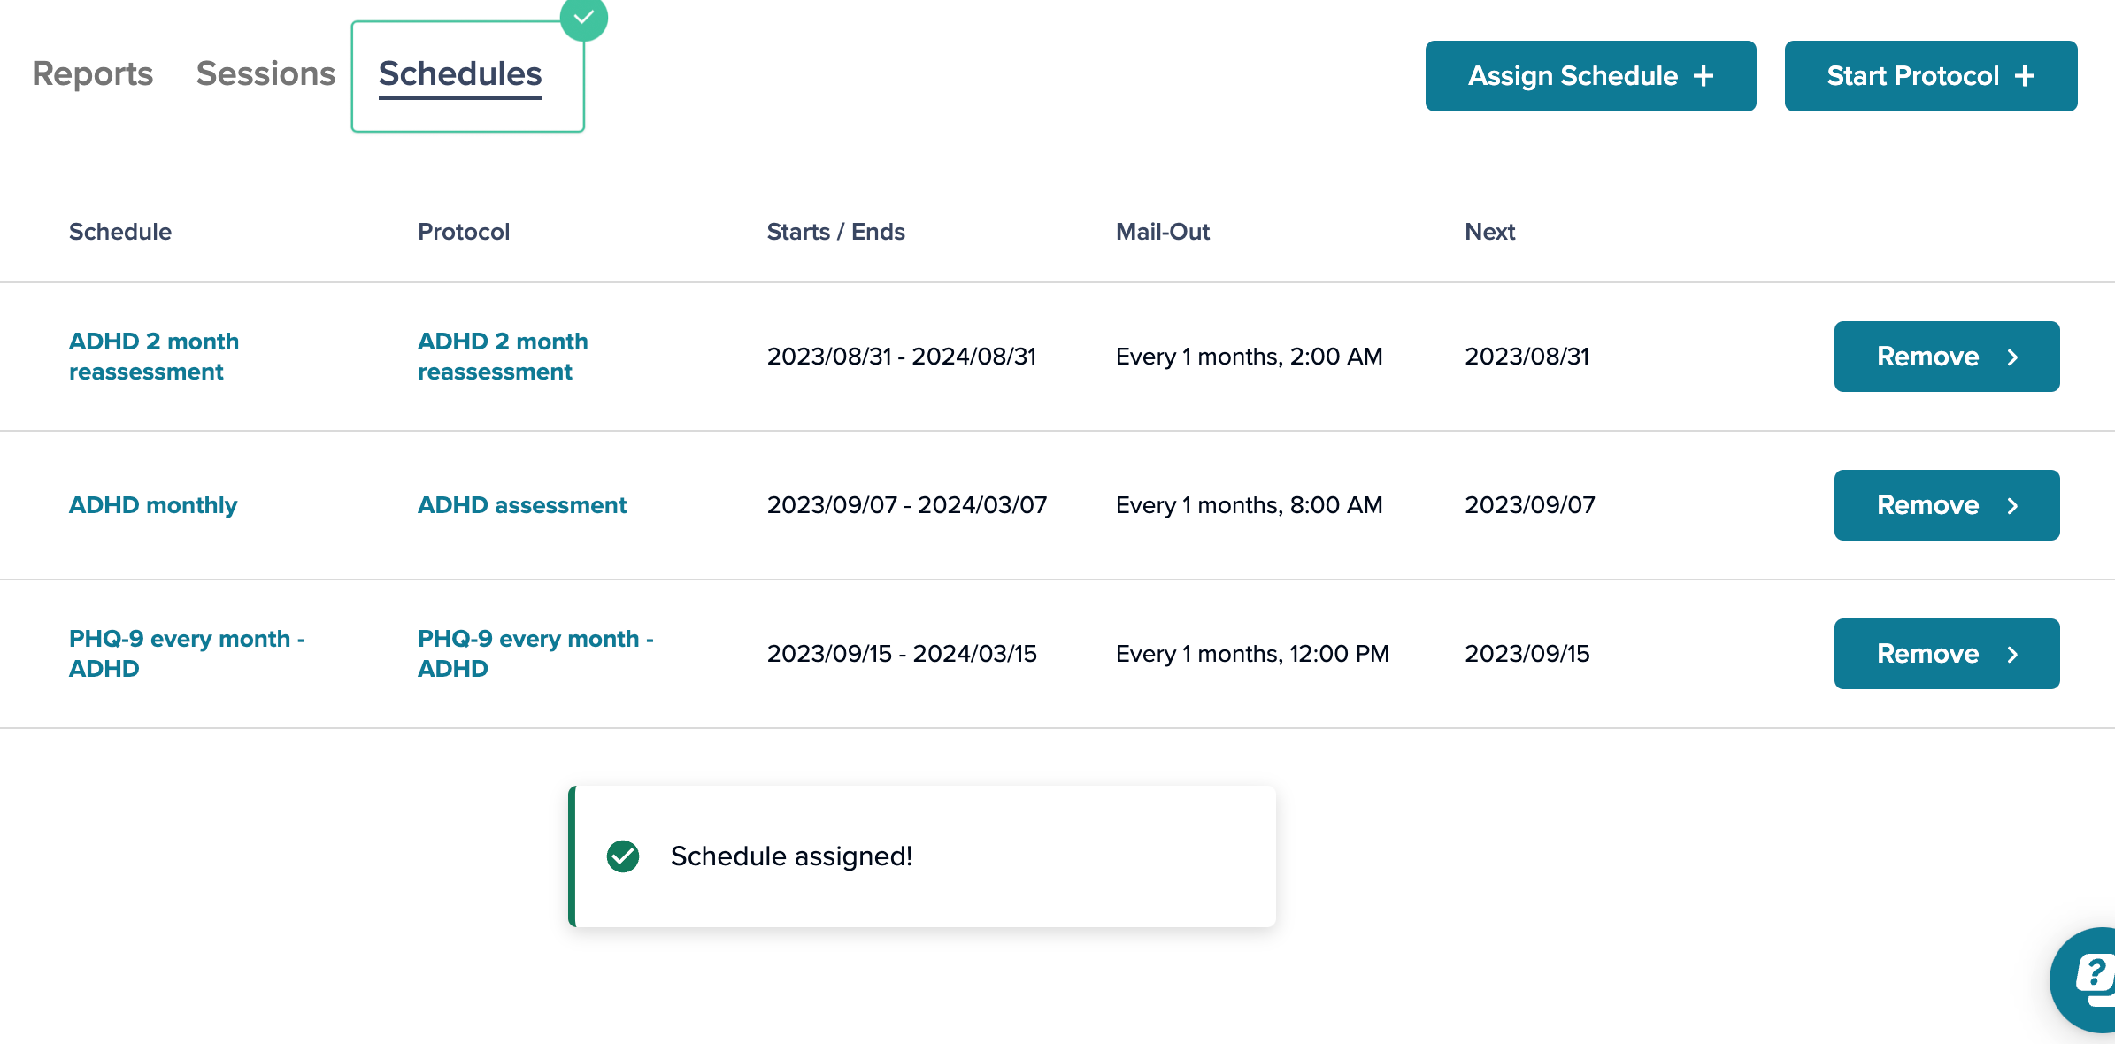Viewport: 2115px width, 1044px height.
Task: Open the PHQ-9 every month - ADHD protocol link
Action: coord(535,654)
